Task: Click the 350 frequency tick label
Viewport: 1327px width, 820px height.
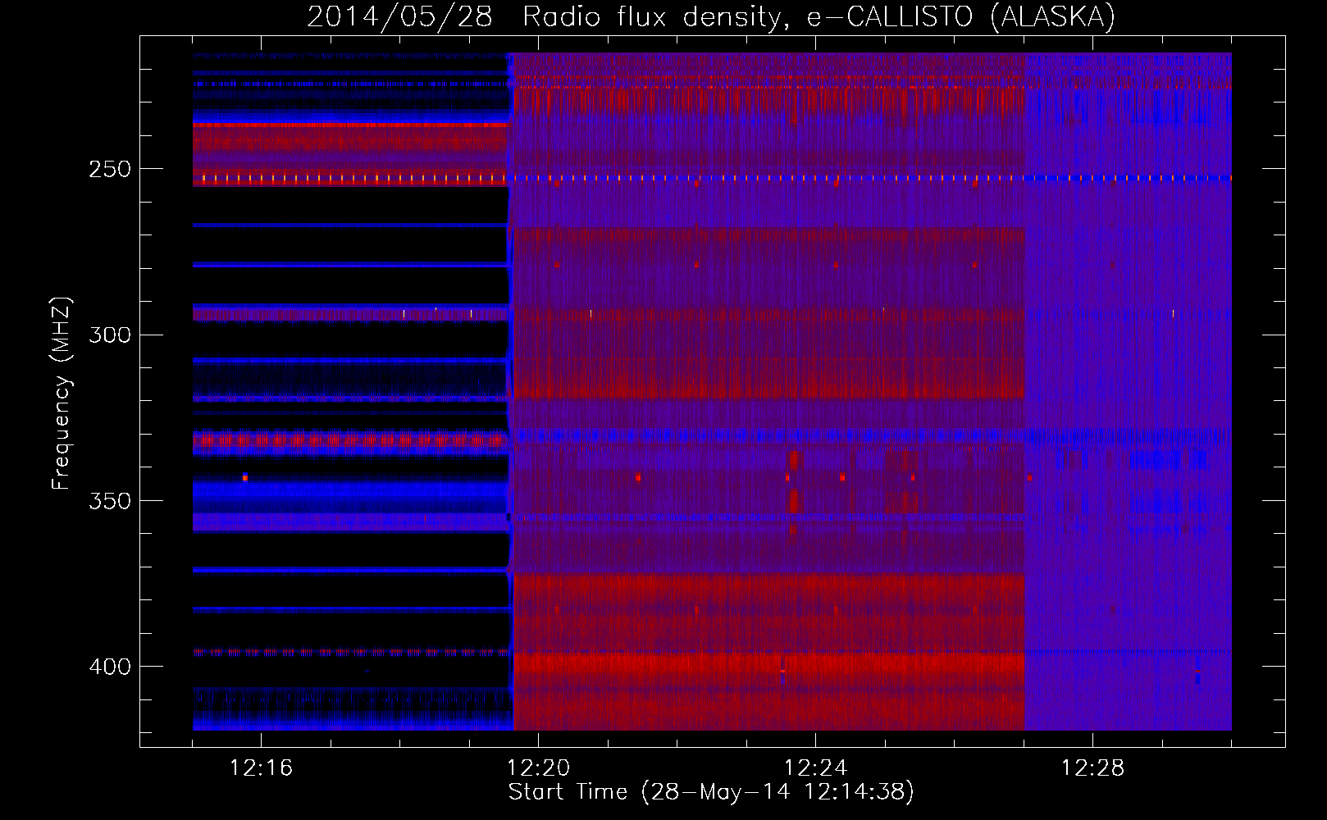Action: 110,500
